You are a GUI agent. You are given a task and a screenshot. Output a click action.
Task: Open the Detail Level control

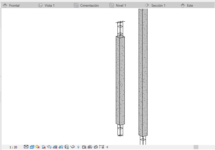click(26, 147)
